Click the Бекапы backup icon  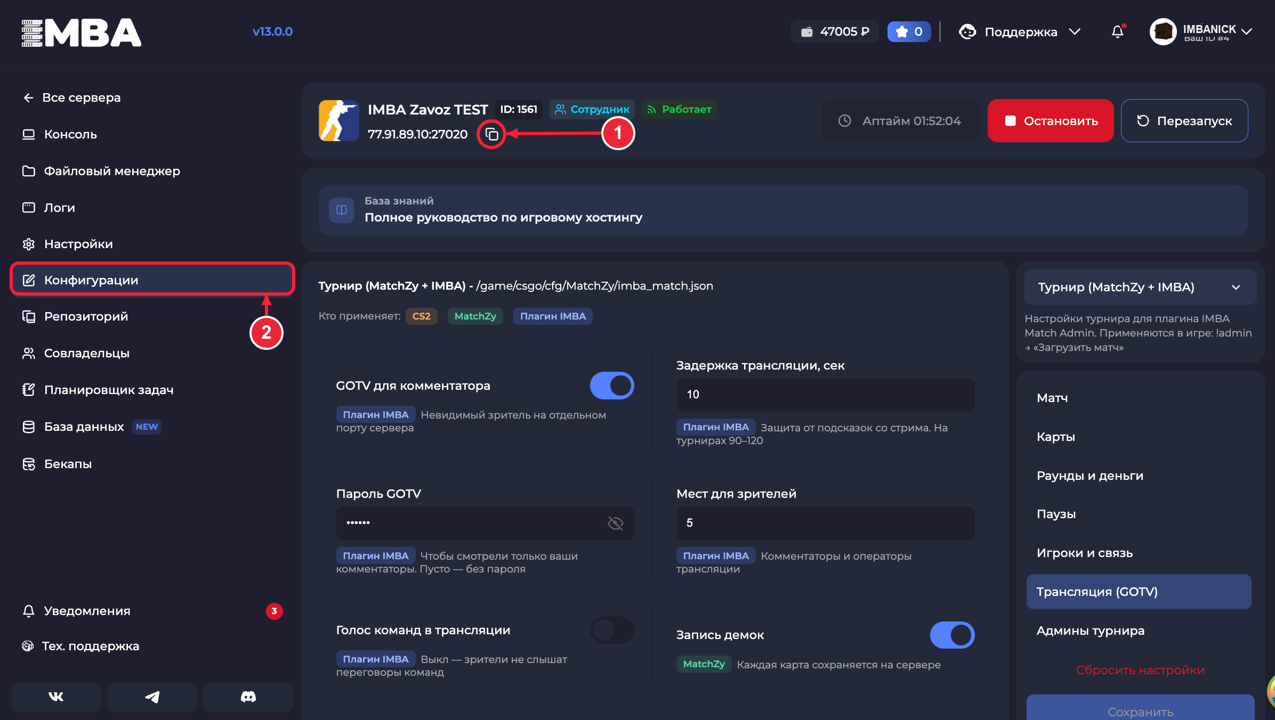[x=29, y=464]
